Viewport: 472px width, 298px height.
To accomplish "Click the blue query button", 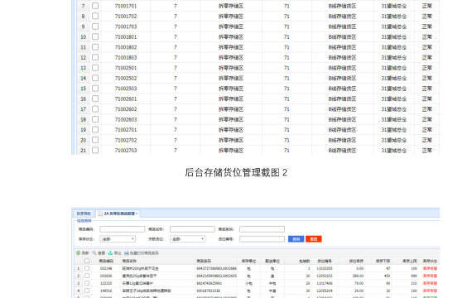I will pyautogui.click(x=296, y=239).
